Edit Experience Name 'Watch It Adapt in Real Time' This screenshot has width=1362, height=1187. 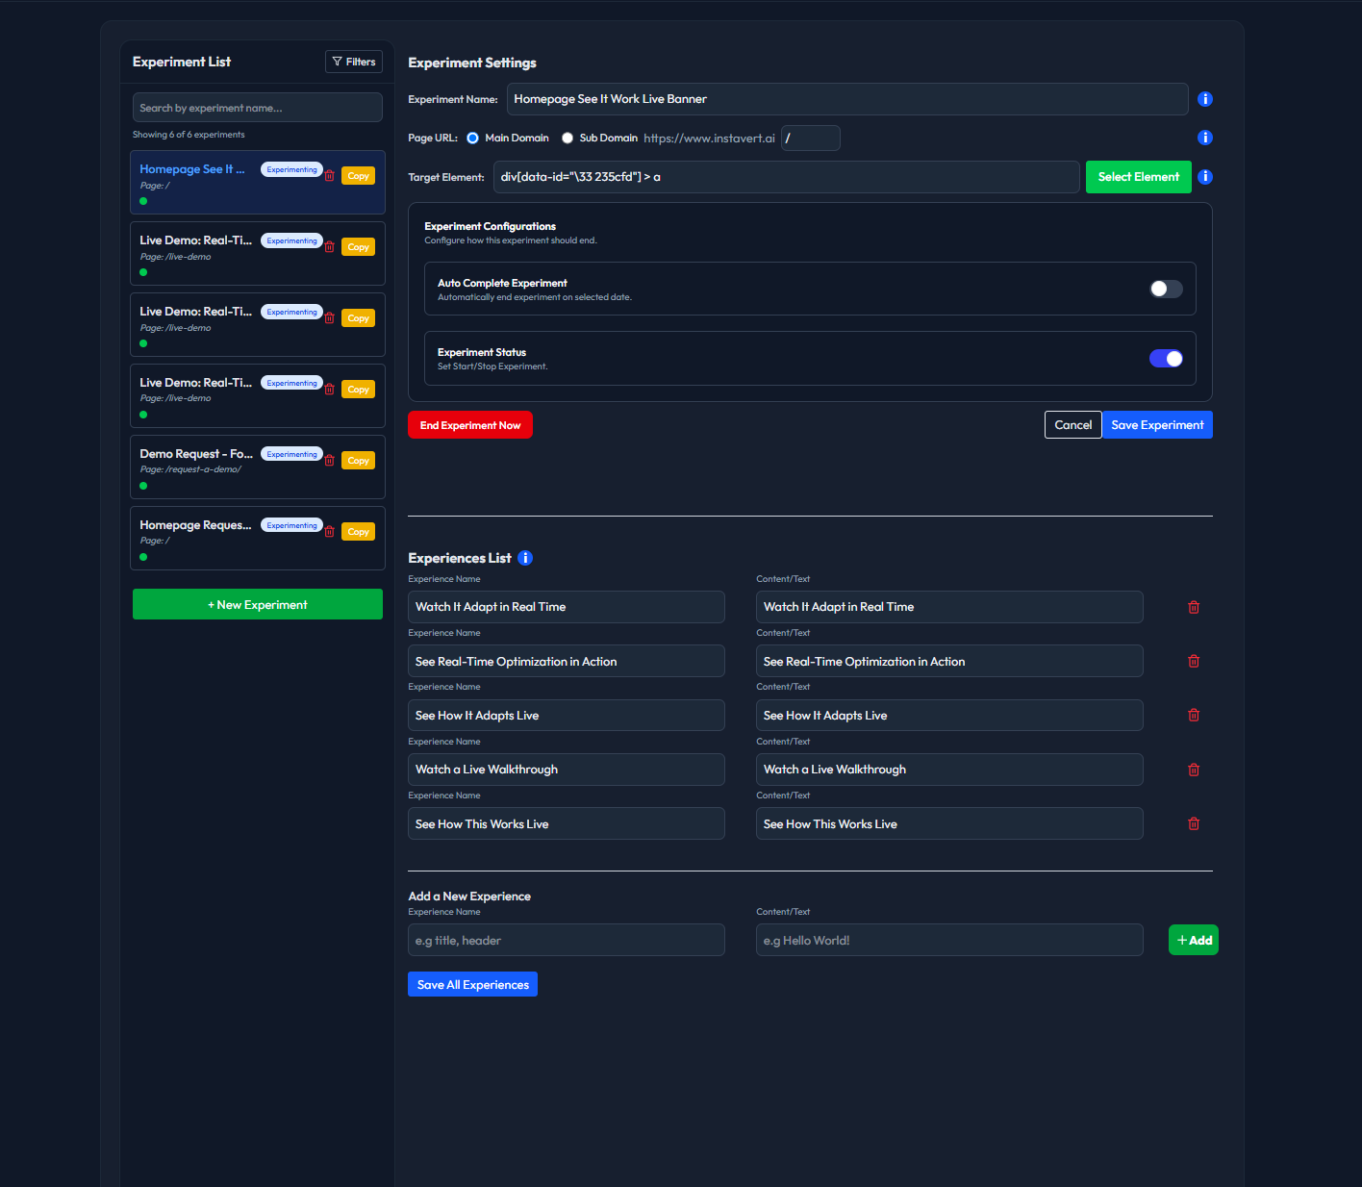[x=567, y=607]
